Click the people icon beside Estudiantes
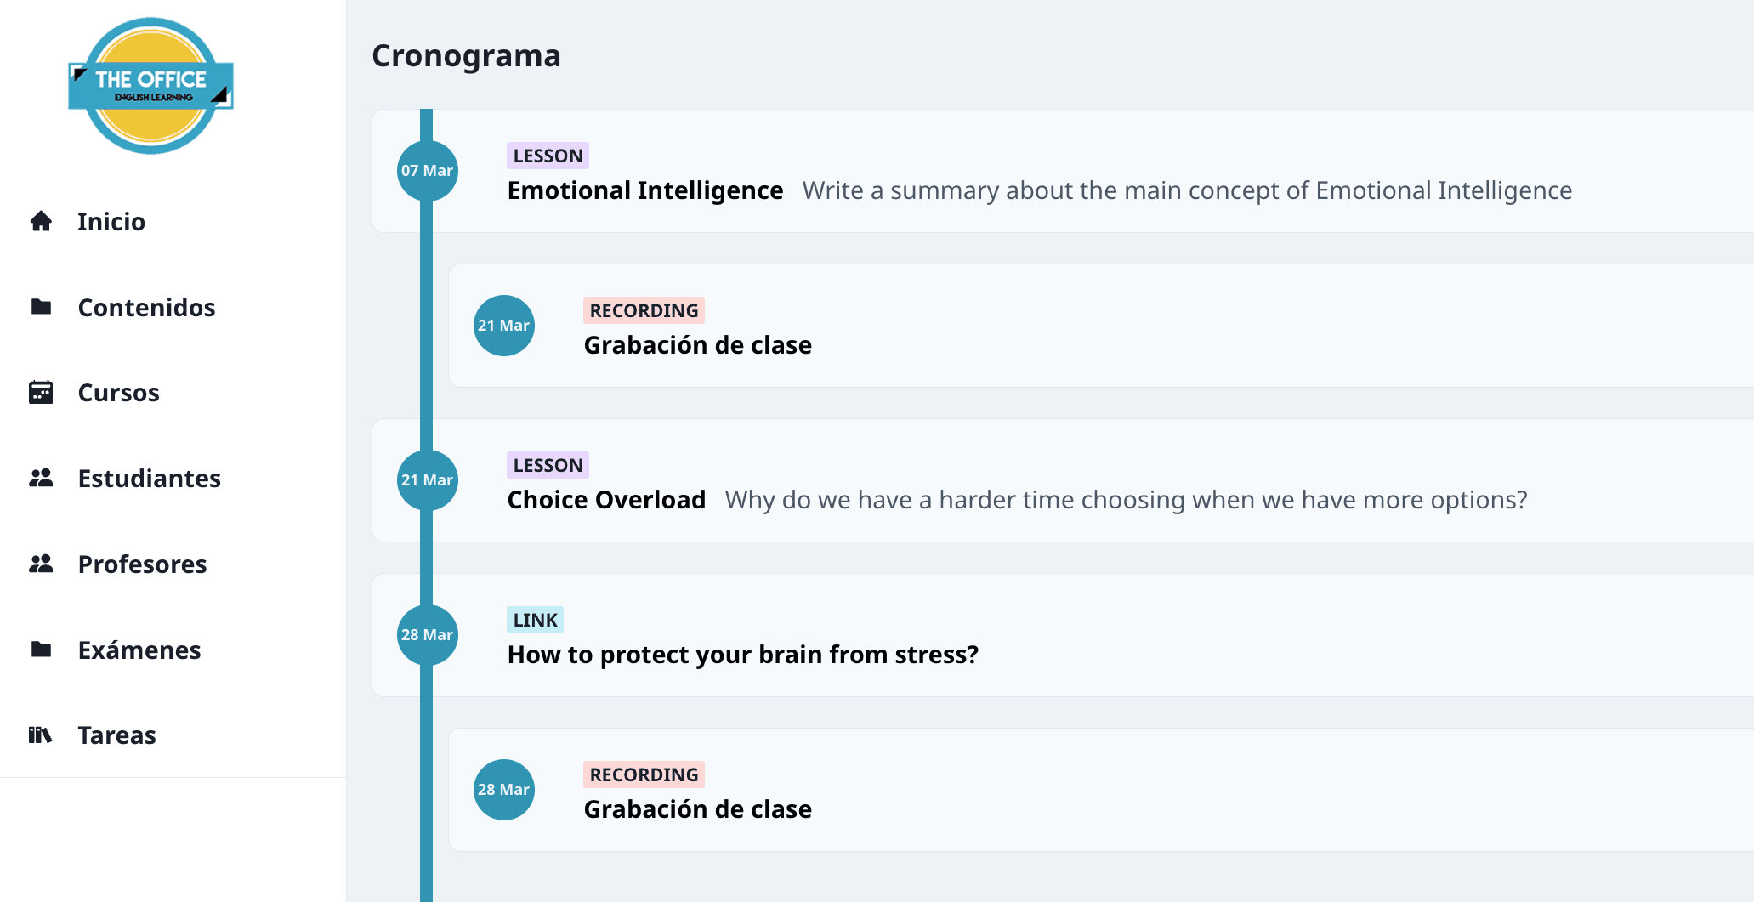 point(41,478)
